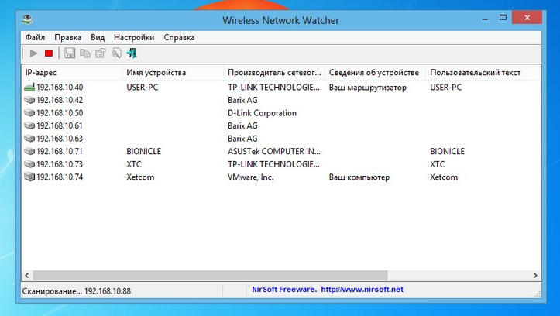Click TP-LINK cell in USER-PC row

(273, 88)
